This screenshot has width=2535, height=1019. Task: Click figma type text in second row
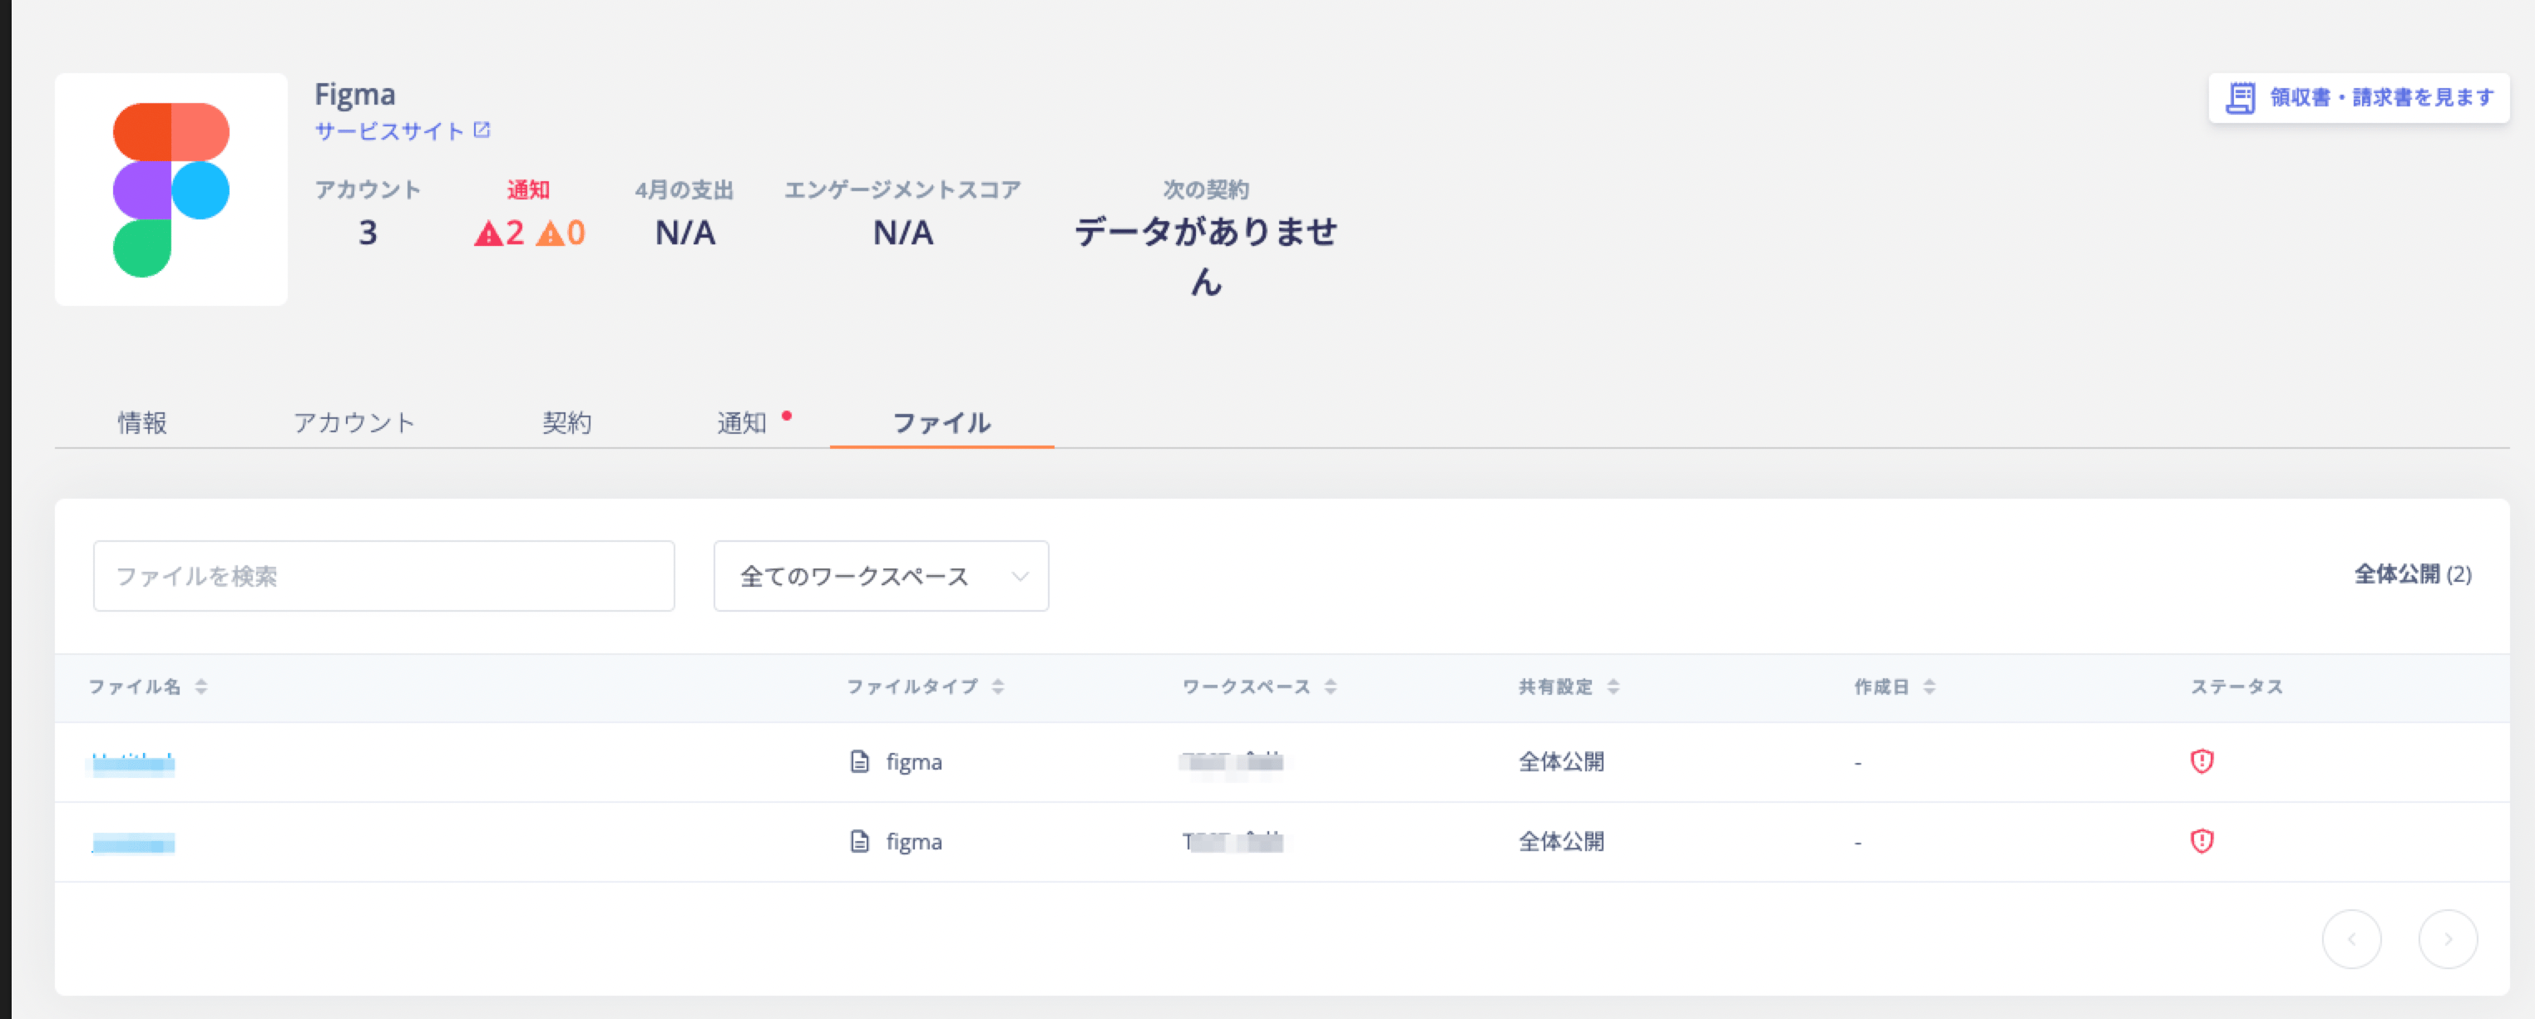(x=913, y=842)
